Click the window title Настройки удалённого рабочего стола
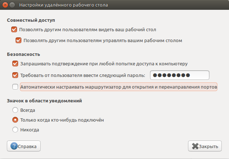The width and height of the screenshot is (229, 159). [x=63, y=5]
